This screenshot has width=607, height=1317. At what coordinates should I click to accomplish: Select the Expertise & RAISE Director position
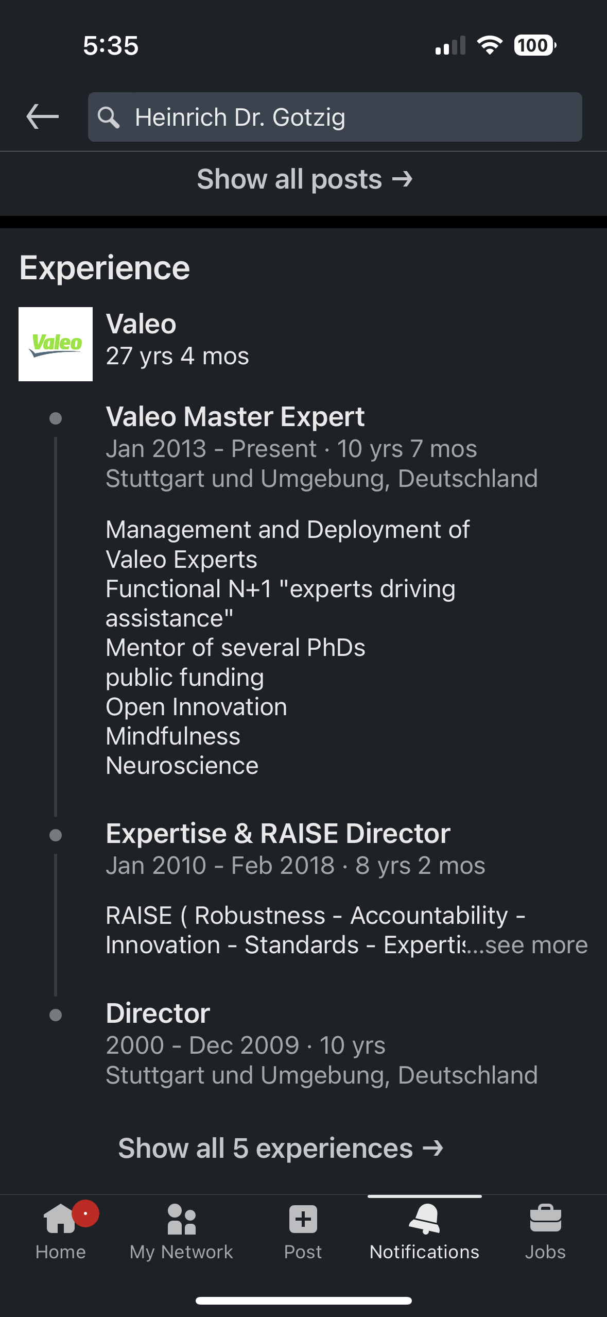click(x=278, y=833)
